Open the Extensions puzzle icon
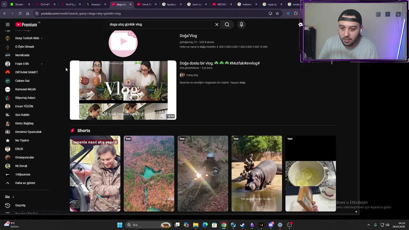 (296, 13)
